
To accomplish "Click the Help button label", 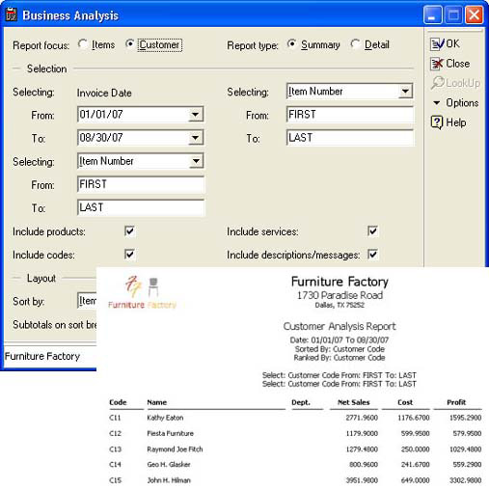I will point(456,122).
